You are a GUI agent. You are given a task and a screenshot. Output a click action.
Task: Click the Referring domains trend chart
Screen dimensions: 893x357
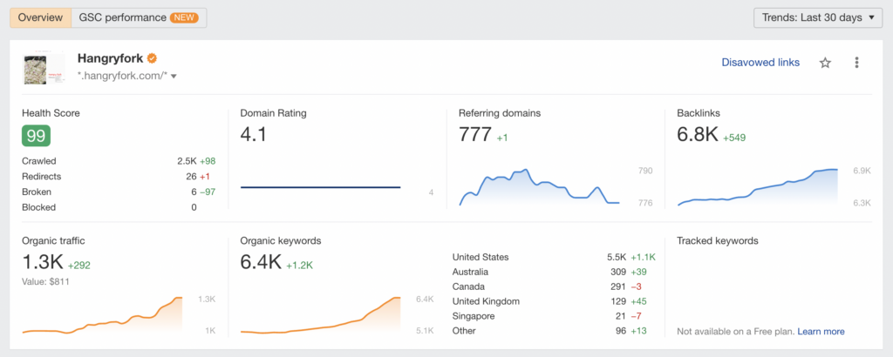coord(539,187)
